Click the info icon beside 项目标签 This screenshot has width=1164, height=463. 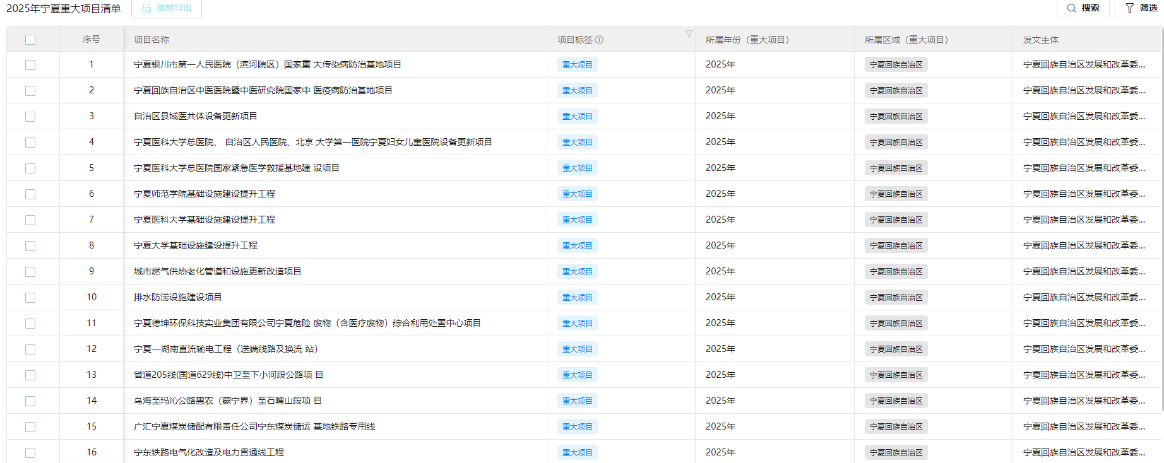pyautogui.click(x=599, y=40)
